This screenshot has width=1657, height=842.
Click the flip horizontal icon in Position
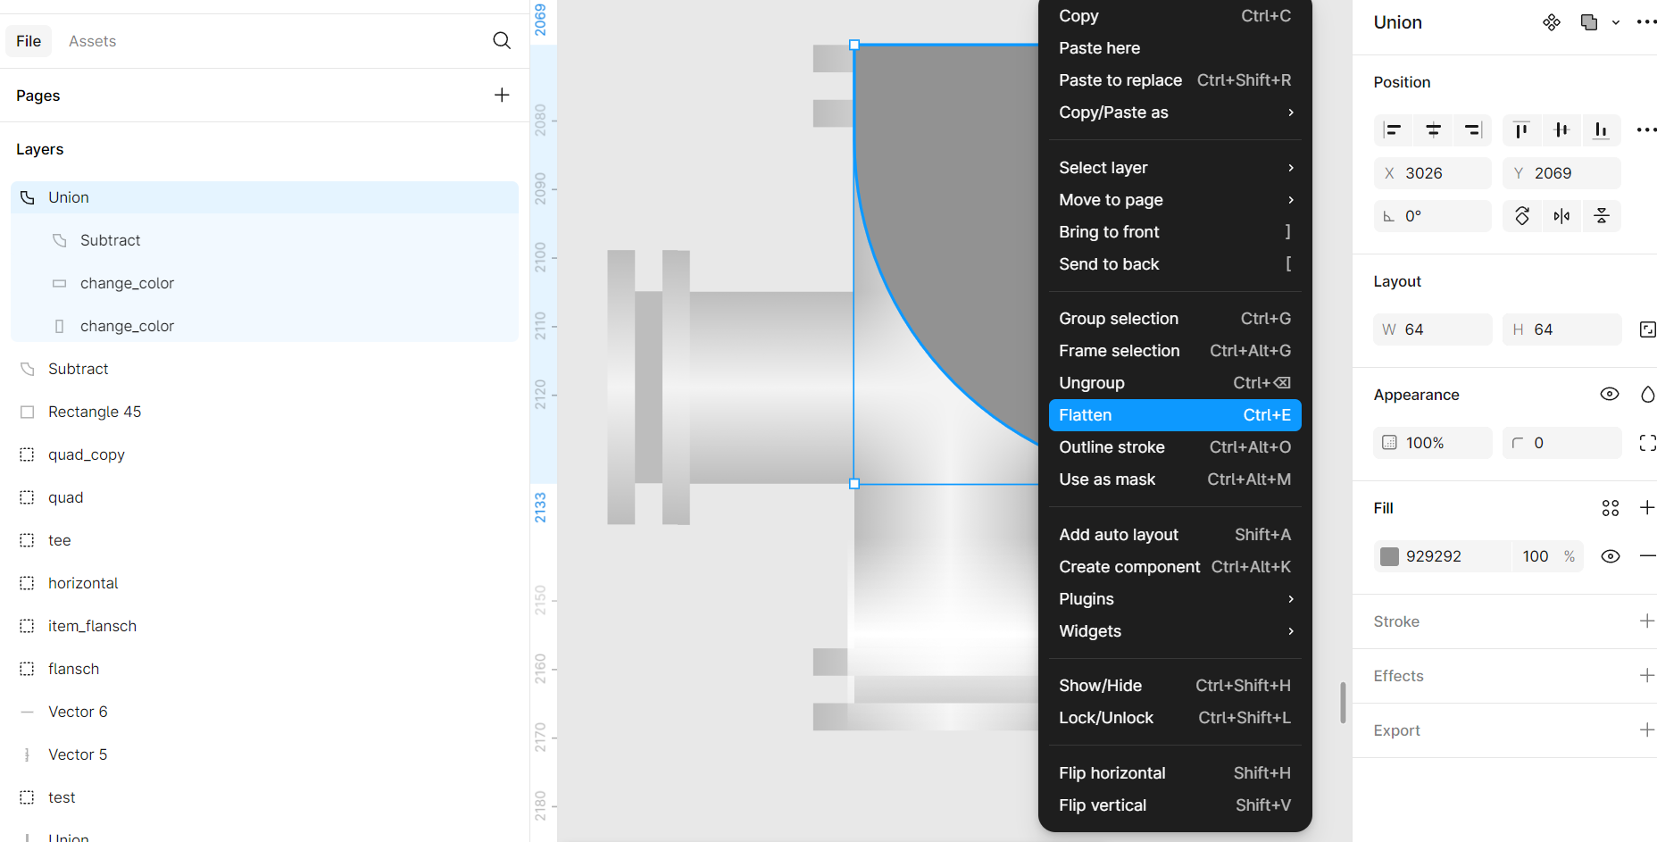[x=1561, y=216]
